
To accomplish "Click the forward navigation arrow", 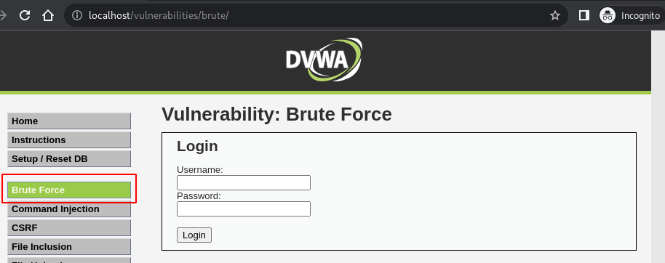I will 3,16.
